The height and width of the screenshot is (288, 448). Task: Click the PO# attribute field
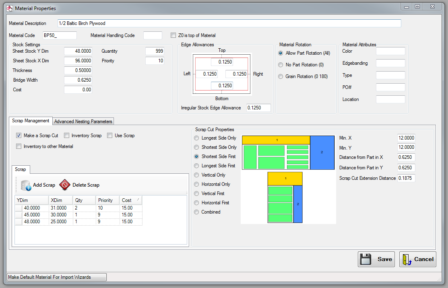click(390, 87)
